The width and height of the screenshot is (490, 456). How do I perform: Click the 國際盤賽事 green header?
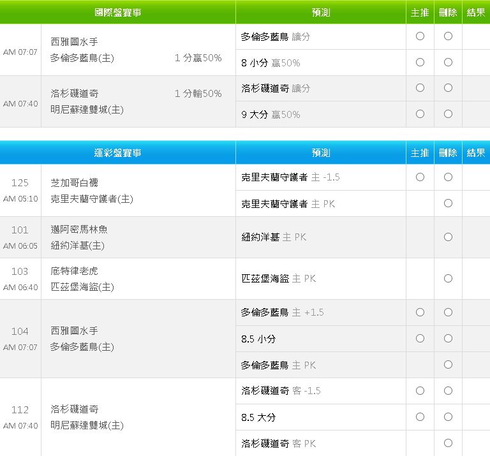coord(118,12)
